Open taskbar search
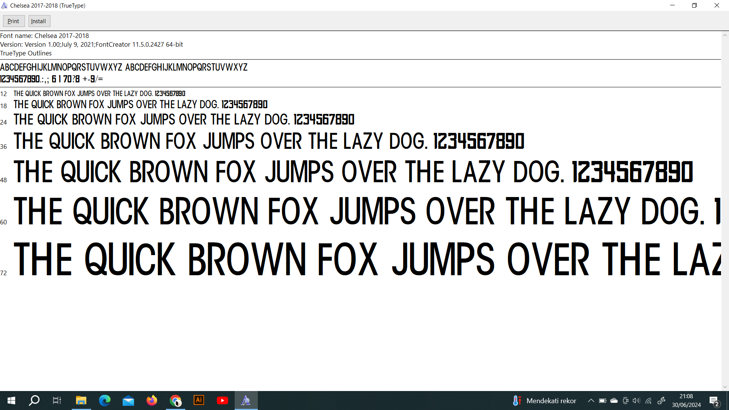The image size is (729, 410). click(34, 401)
